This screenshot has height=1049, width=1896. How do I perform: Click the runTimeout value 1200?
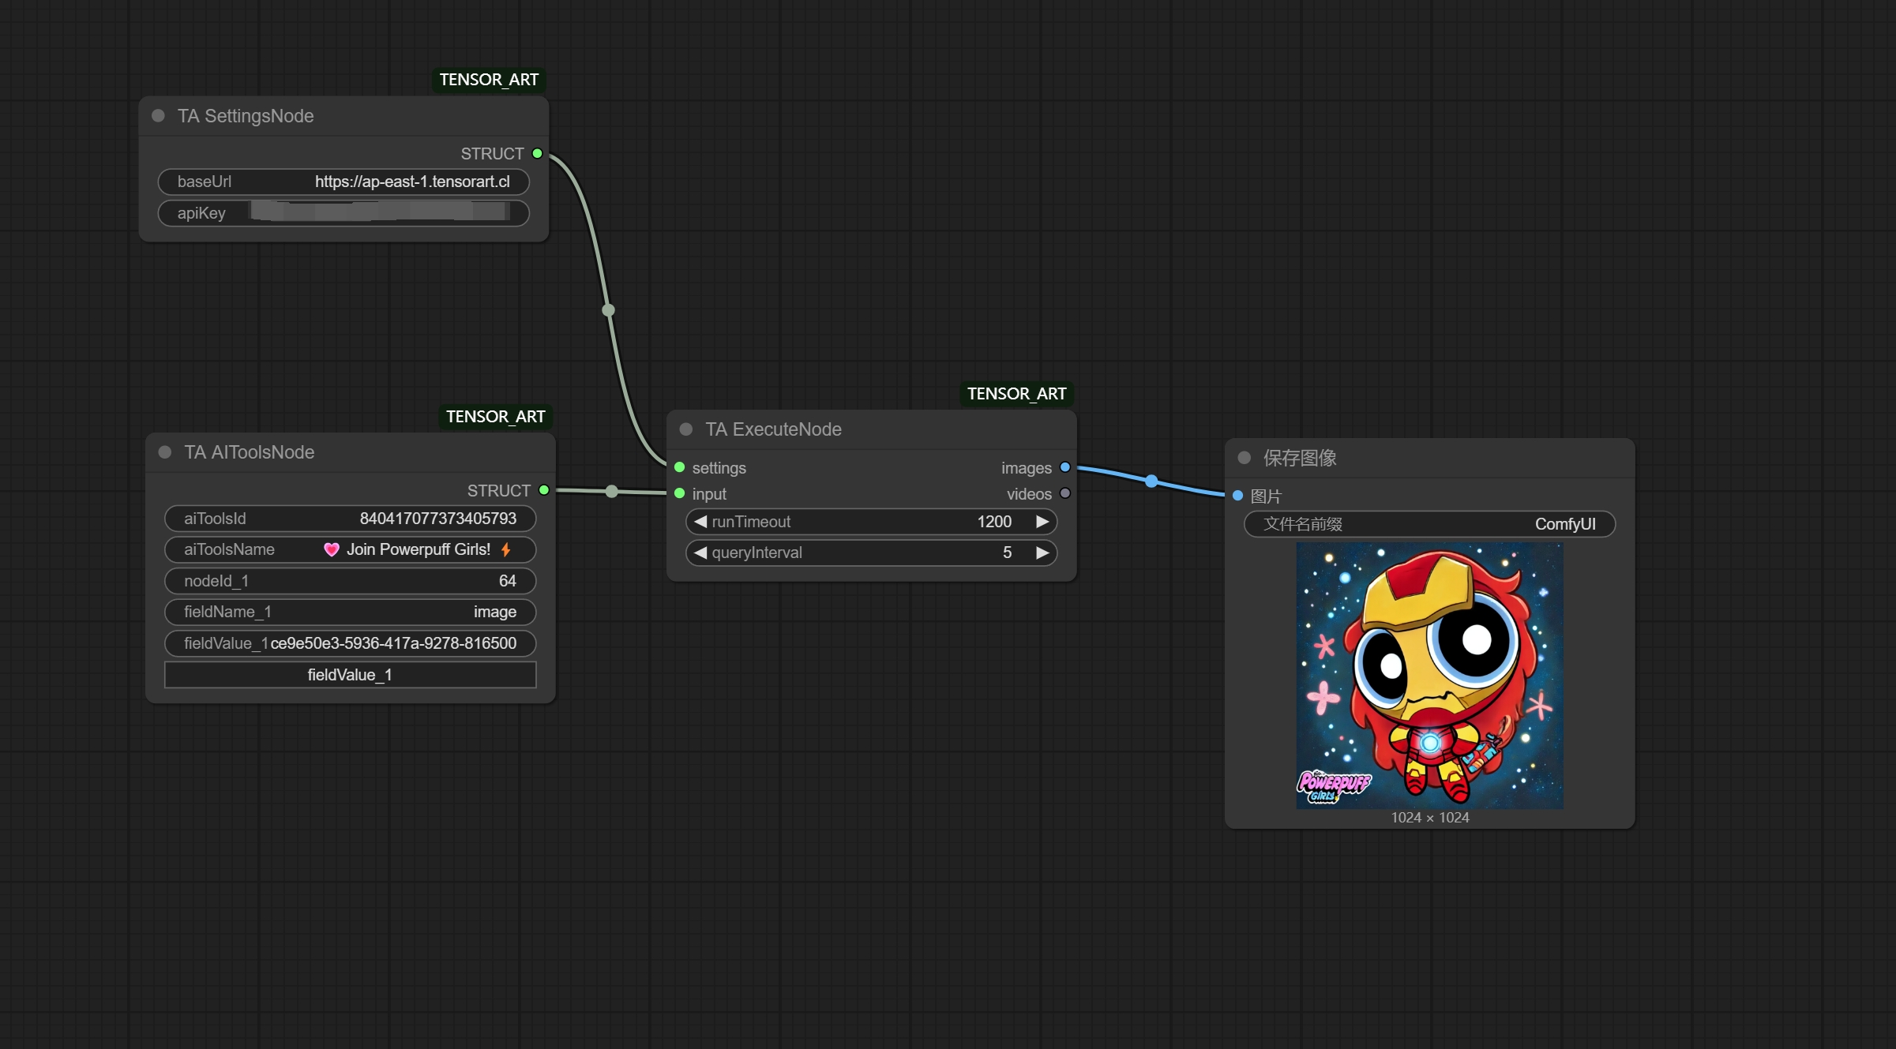pyautogui.click(x=994, y=522)
